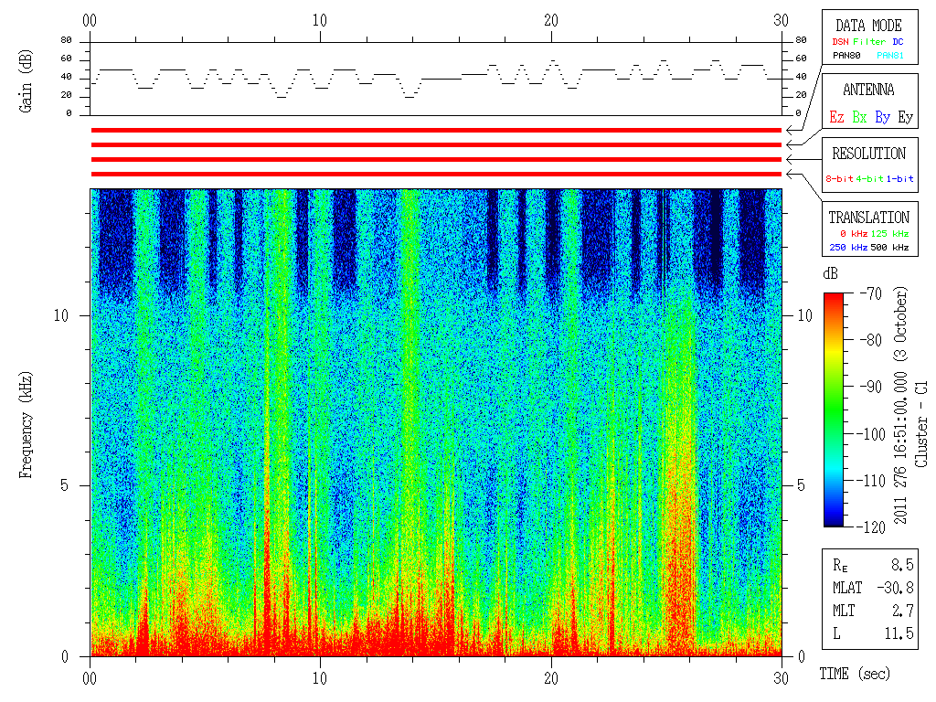This screenshot has height=702, width=936.
Task: Click the 10 kHz label on left axis
Action: (x=61, y=315)
